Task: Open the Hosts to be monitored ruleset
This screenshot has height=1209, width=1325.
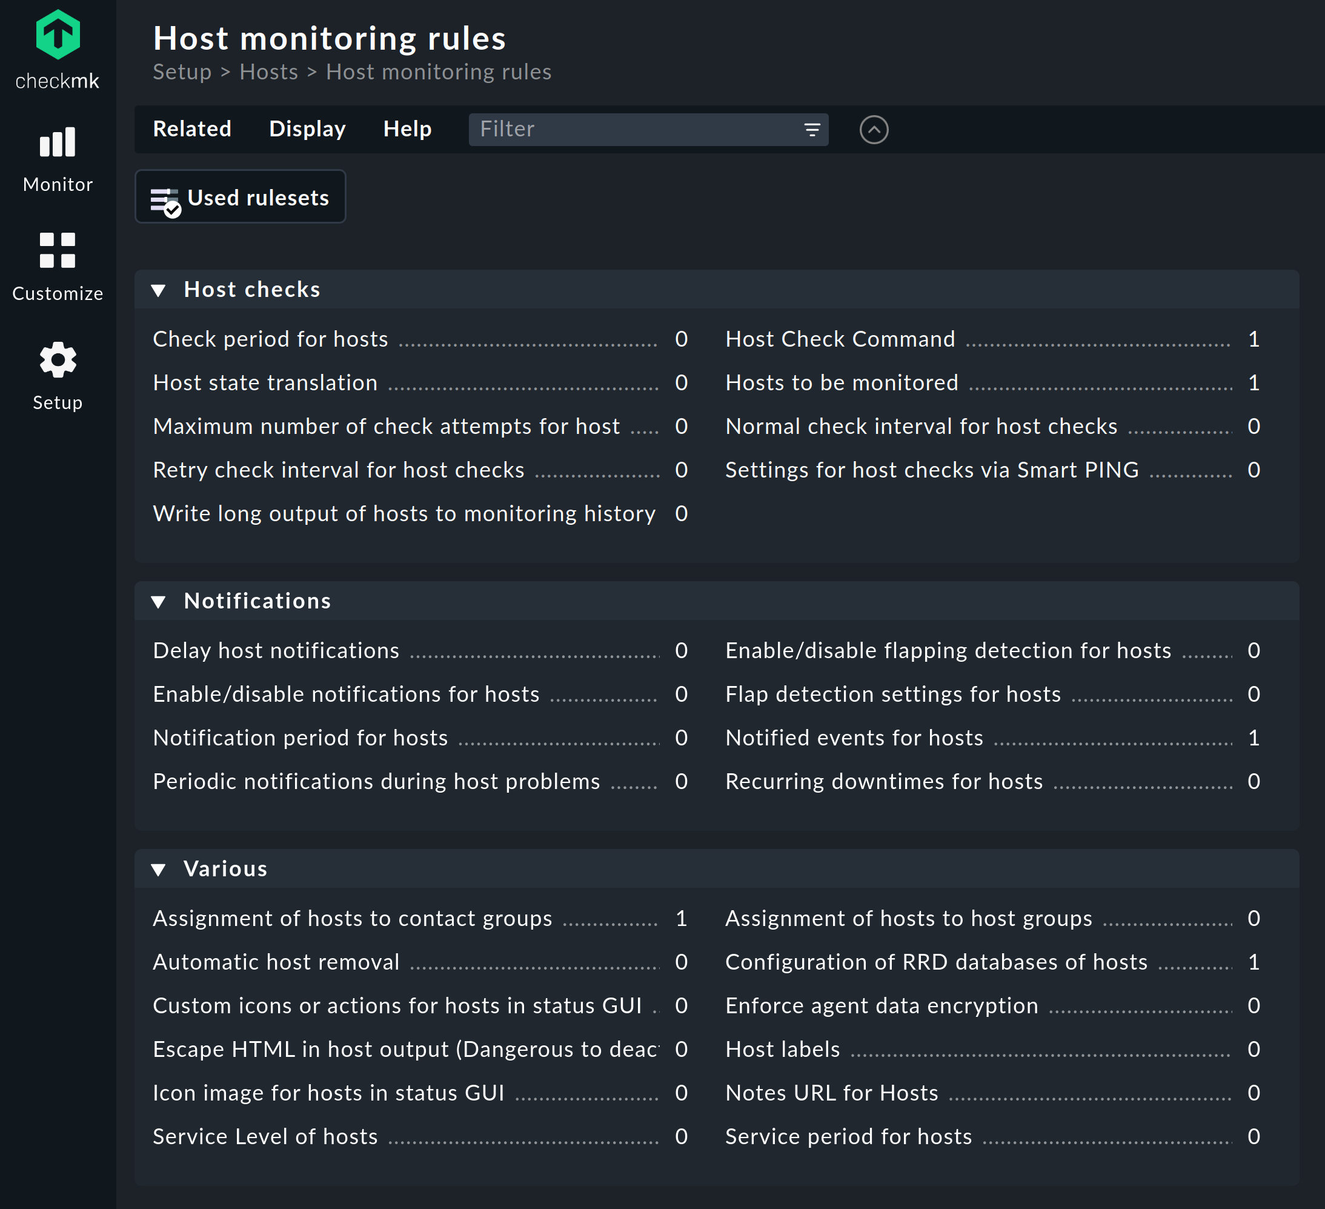Action: (842, 382)
